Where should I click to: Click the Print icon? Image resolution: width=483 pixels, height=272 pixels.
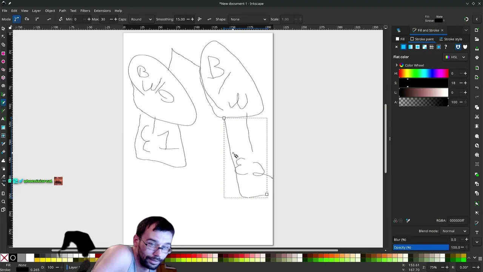point(477,58)
